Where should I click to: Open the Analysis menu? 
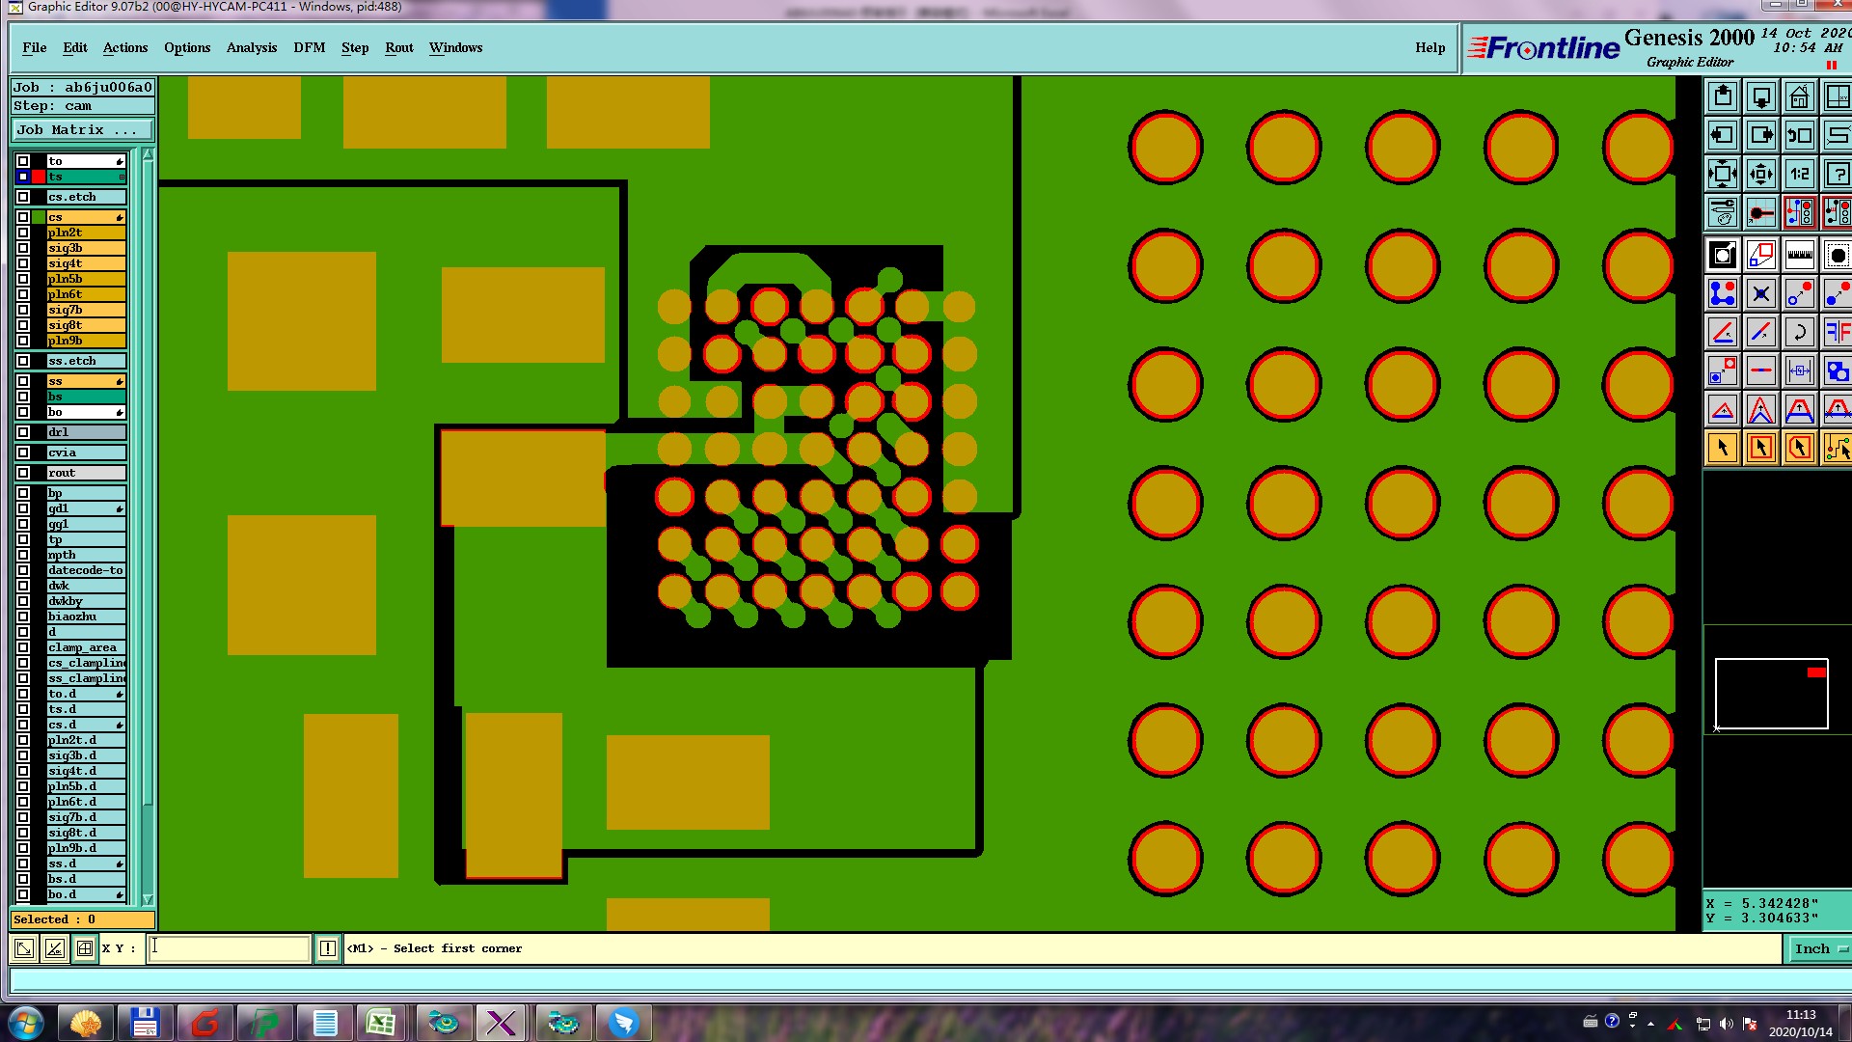(x=251, y=47)
